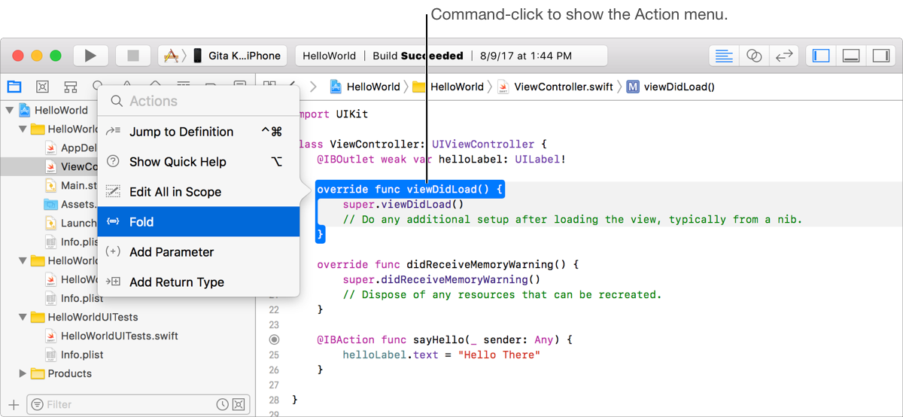Click UIKit in the import line
903x417 pixels.
[352, 114]
